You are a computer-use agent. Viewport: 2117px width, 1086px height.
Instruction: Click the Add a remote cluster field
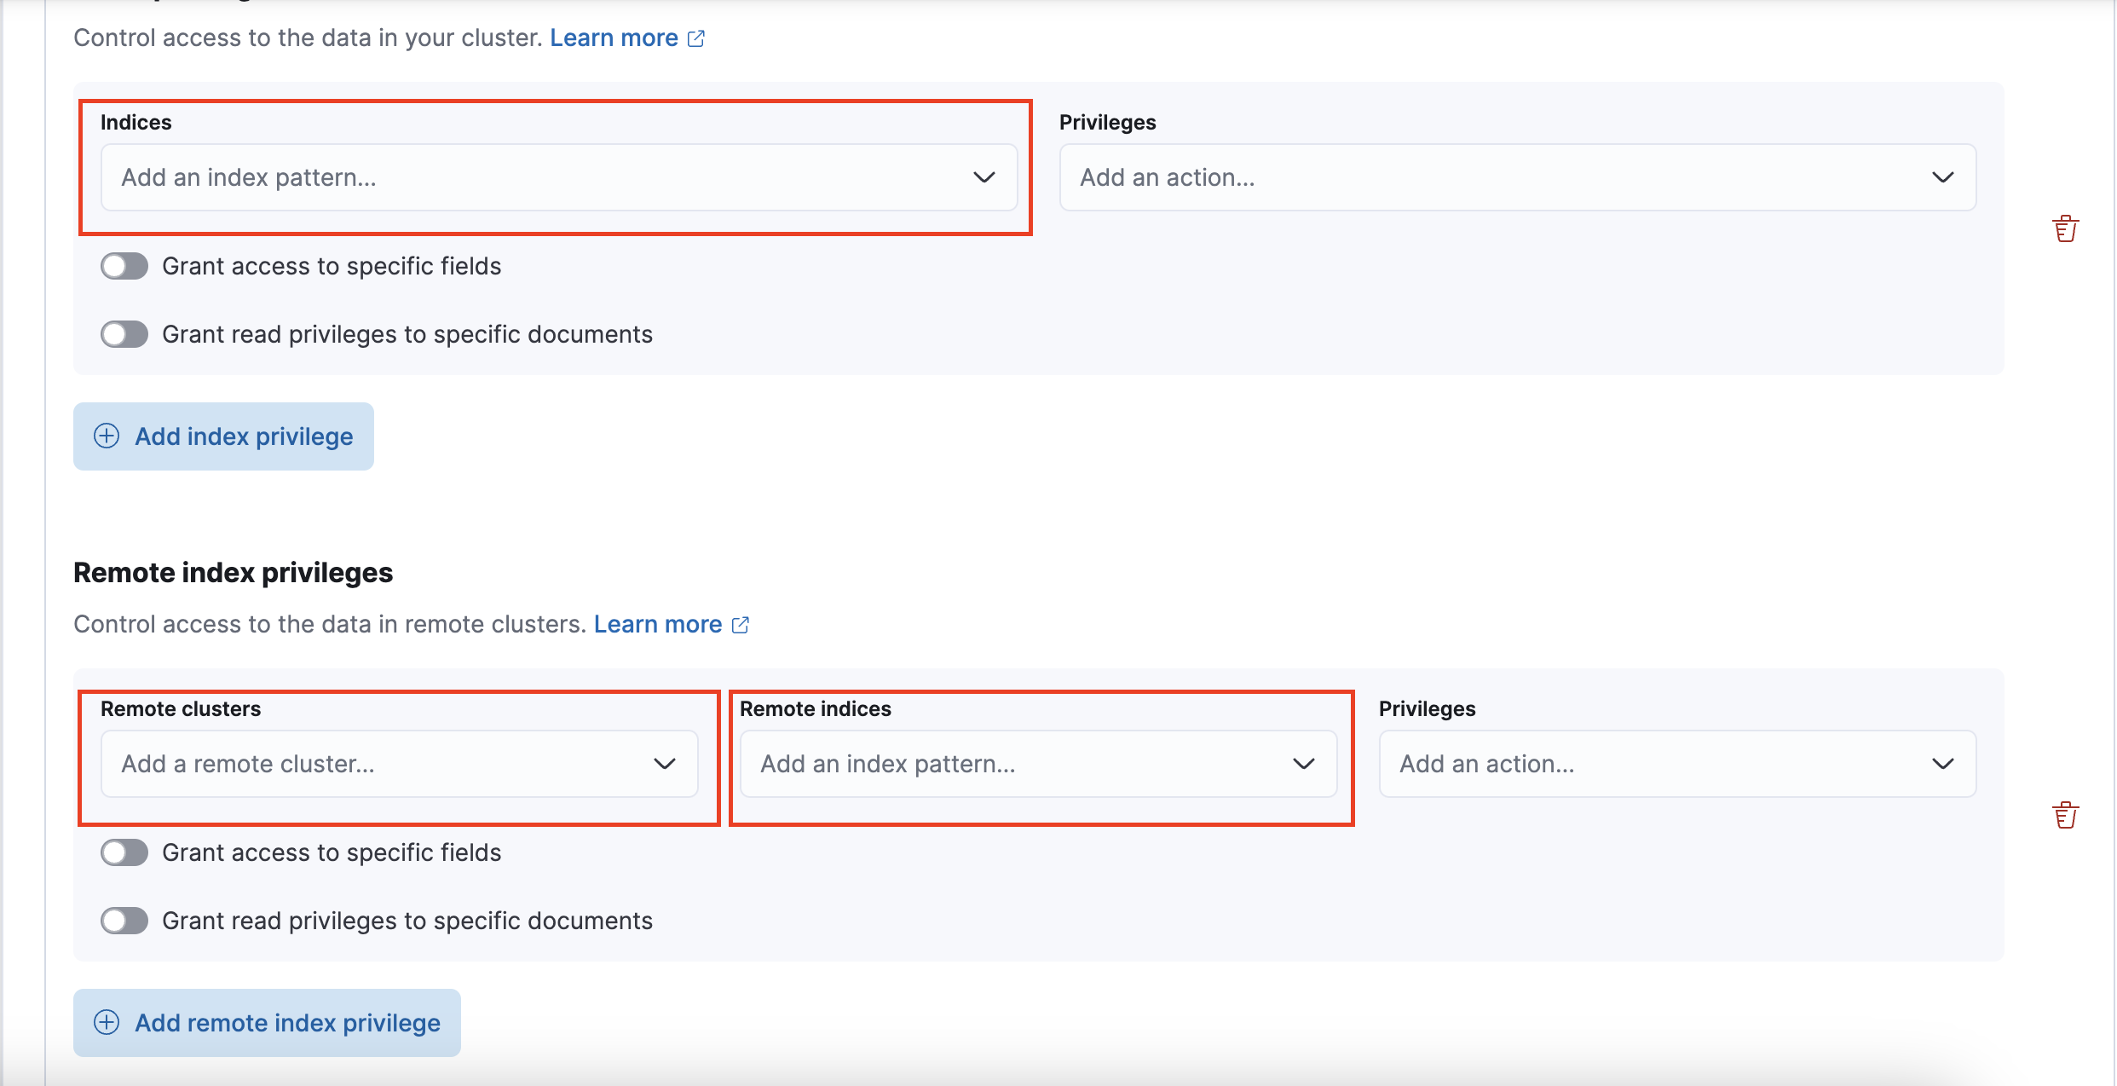coord(400,764)
